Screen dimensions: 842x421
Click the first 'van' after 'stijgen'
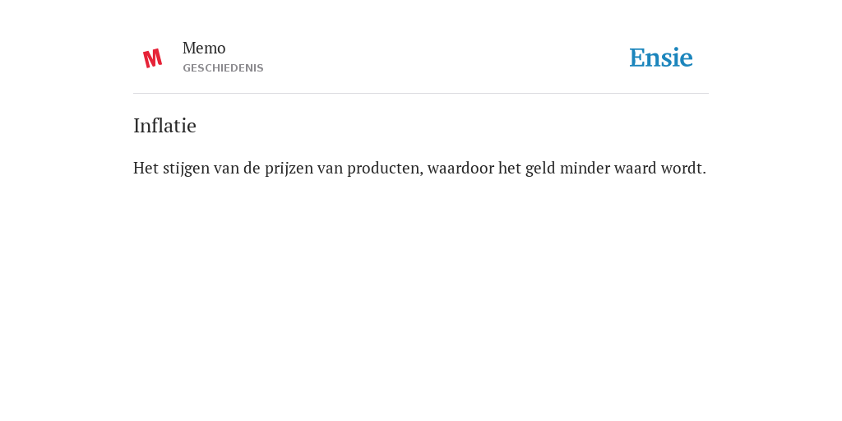click(x=226, y=169)
